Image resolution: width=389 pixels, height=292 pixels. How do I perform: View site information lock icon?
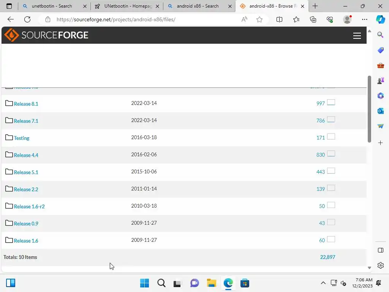click(x=48, y=19)
